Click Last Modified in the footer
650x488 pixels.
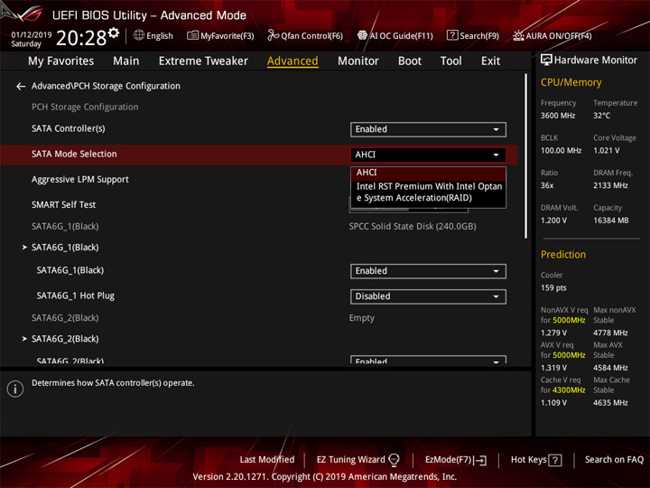click(267, 459)
